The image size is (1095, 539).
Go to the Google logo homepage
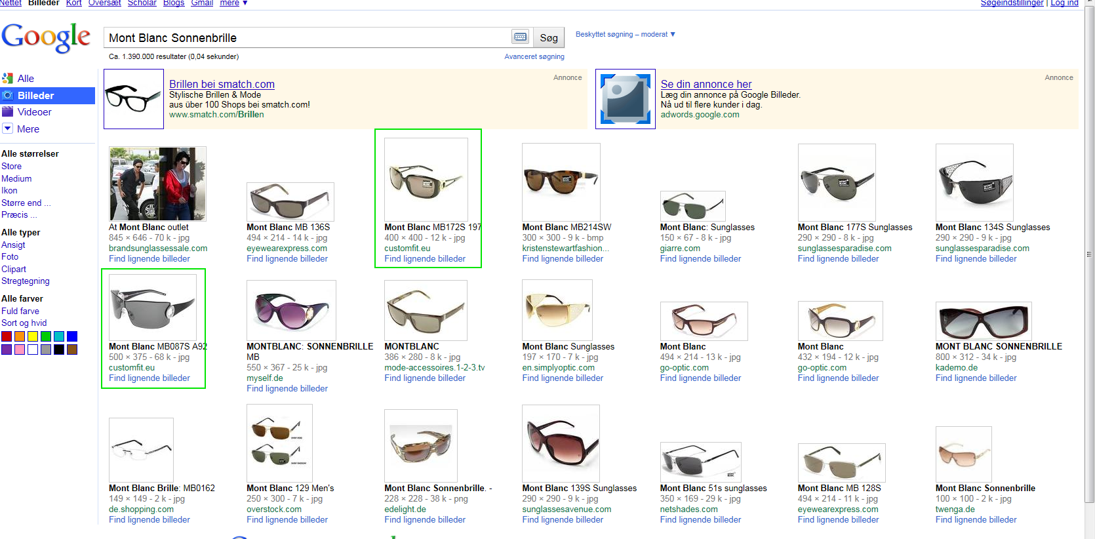46,37
